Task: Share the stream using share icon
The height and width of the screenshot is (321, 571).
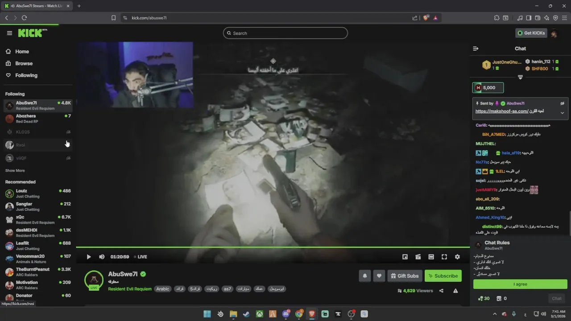Action: 441,291
